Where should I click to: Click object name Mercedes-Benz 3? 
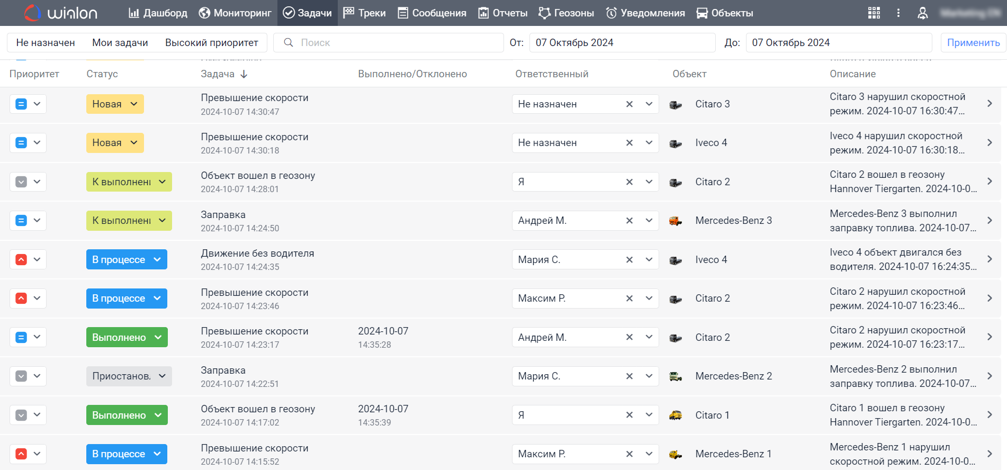click(733, 221)
